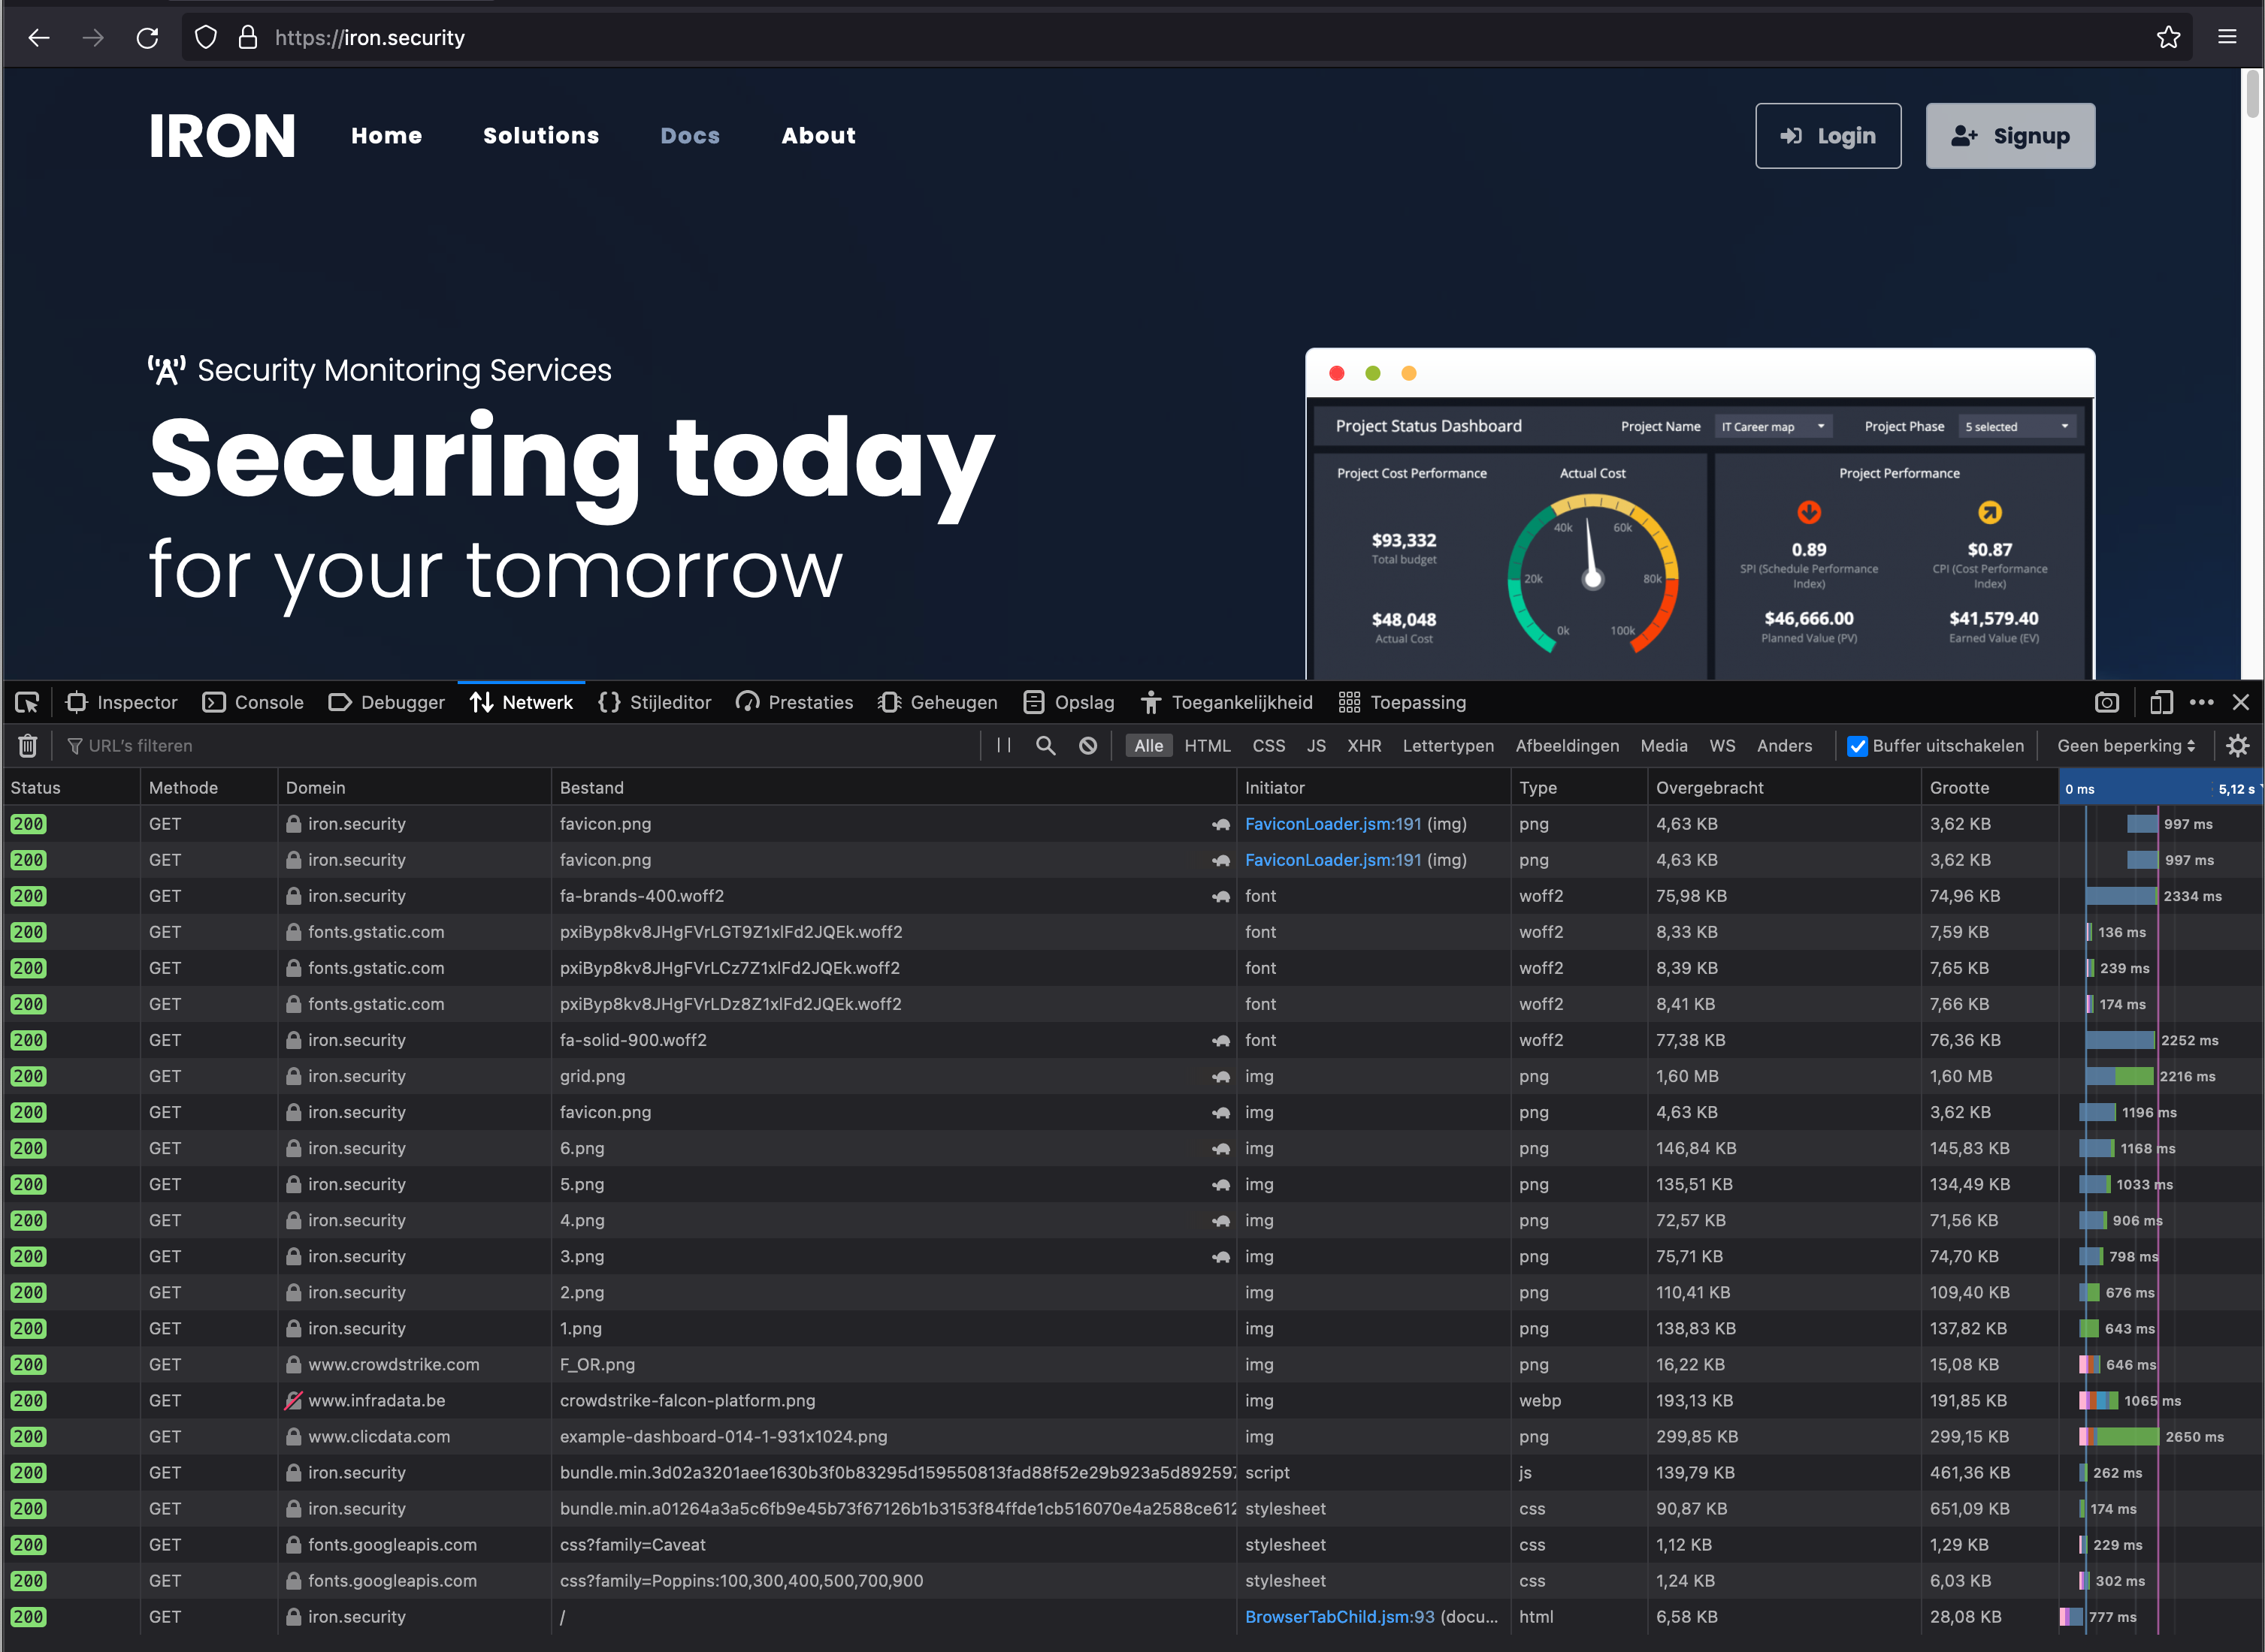Open the Geen beperking throttling dropdown
This screenshot has height=1652, width=2265.
2125,745
